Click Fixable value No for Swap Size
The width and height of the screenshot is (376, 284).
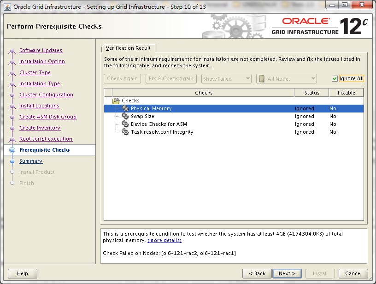tap(333, 116)
